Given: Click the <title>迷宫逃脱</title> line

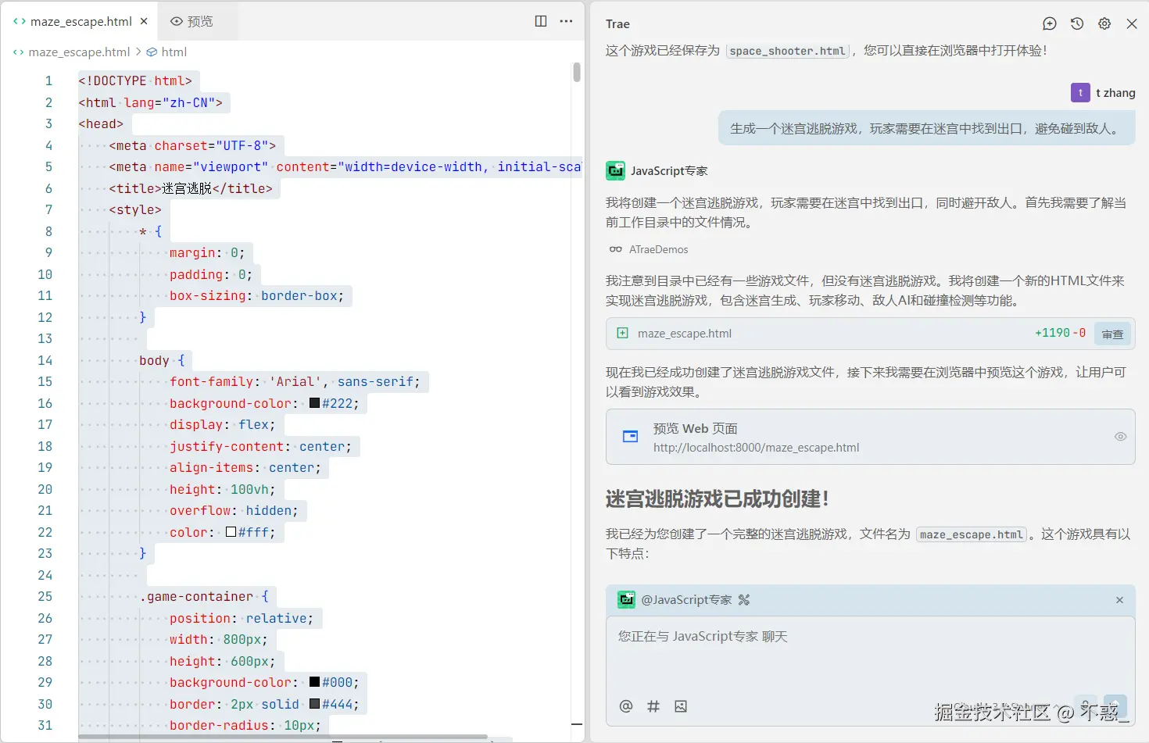Looking at the screenshot, I should pos(191,188).
